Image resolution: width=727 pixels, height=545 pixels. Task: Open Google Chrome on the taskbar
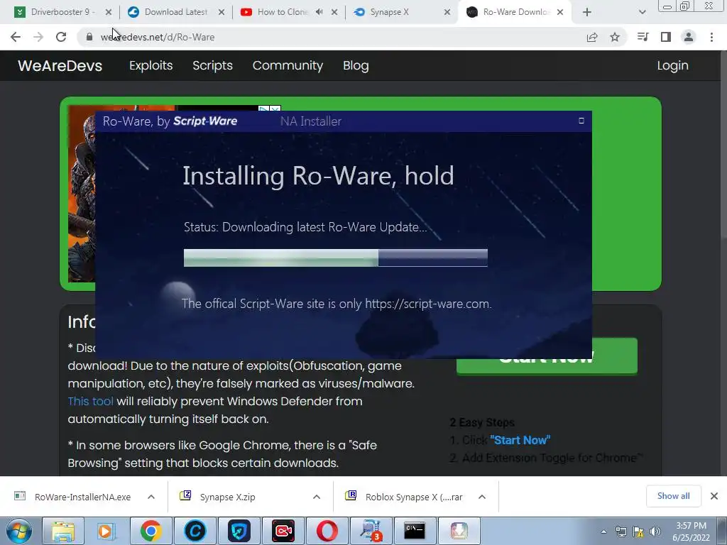coord(151,531)
